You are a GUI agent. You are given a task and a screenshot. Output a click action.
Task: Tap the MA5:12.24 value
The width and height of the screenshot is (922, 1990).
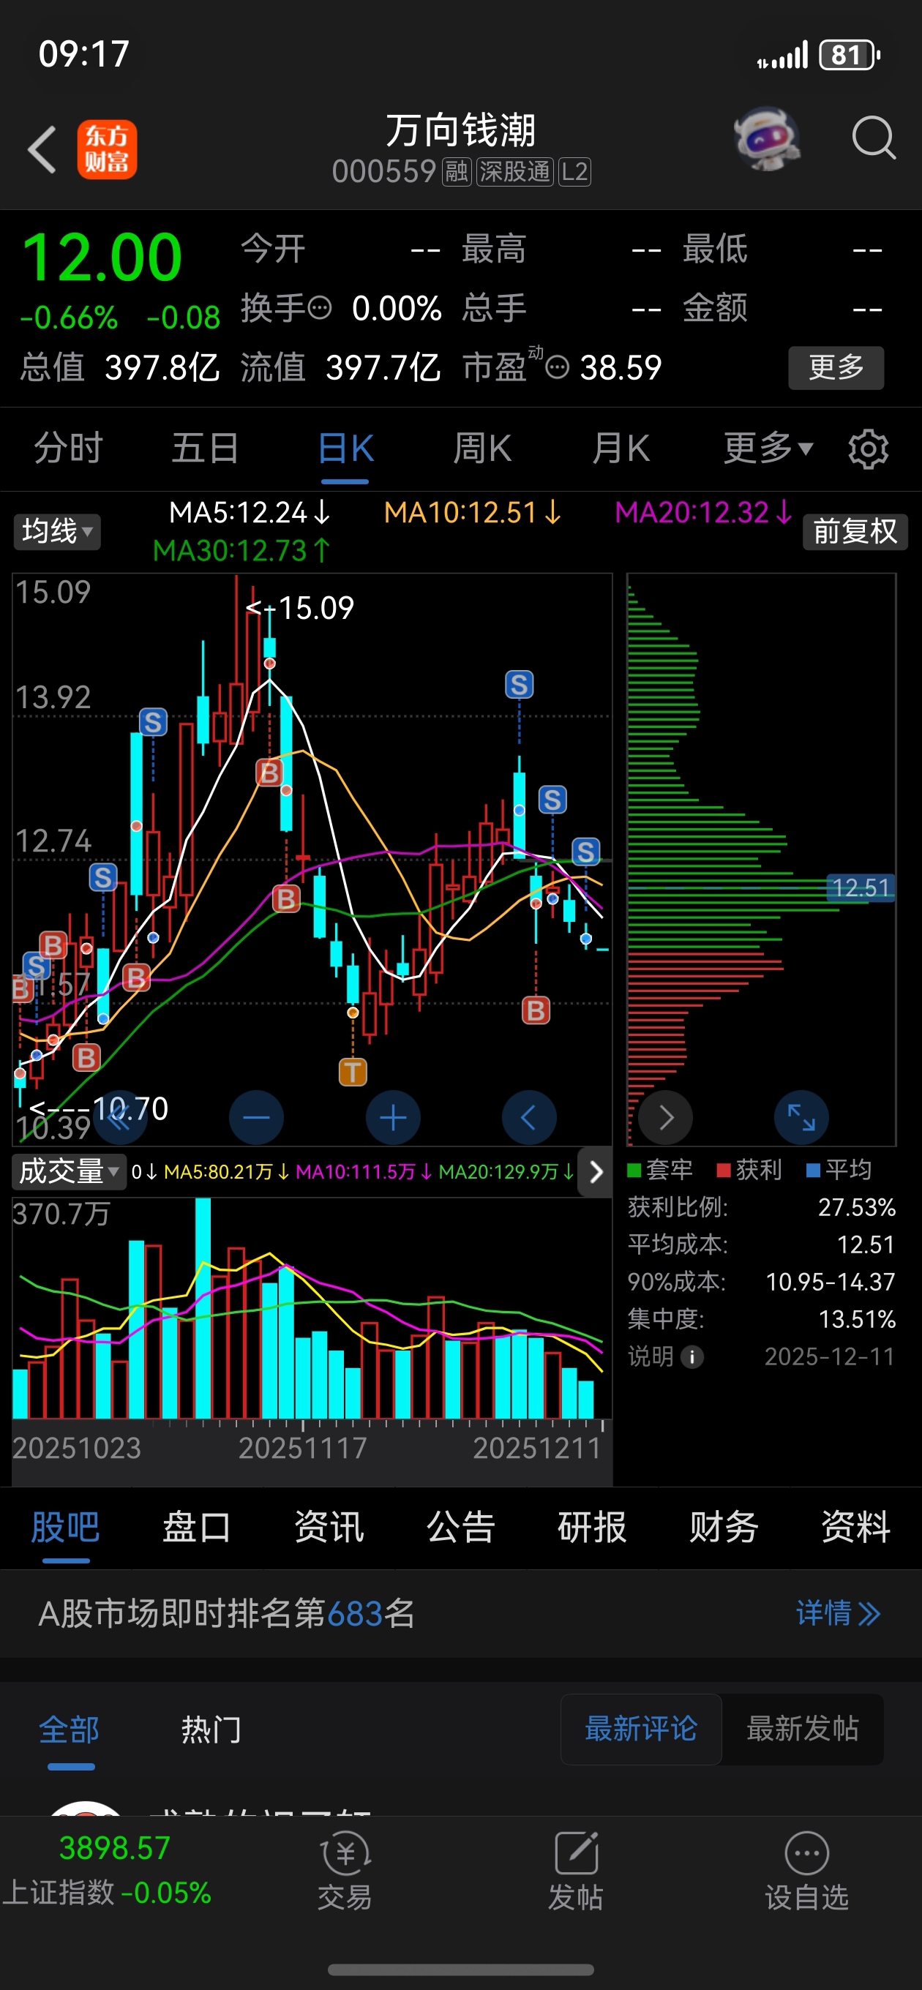pos(250,512)
